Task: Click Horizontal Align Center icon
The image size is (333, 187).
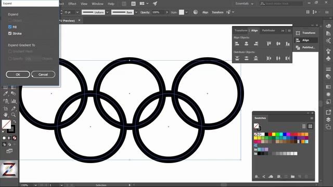Action: [246, 44]
